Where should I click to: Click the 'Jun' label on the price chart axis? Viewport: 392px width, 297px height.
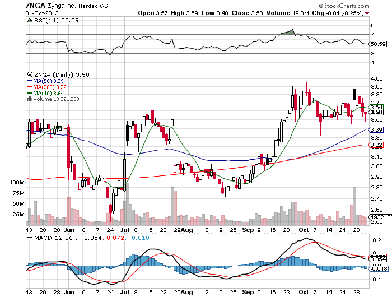pyautogui.click(x=69, y=230)
